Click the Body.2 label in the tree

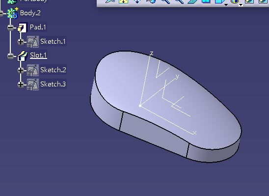point(30,13)
